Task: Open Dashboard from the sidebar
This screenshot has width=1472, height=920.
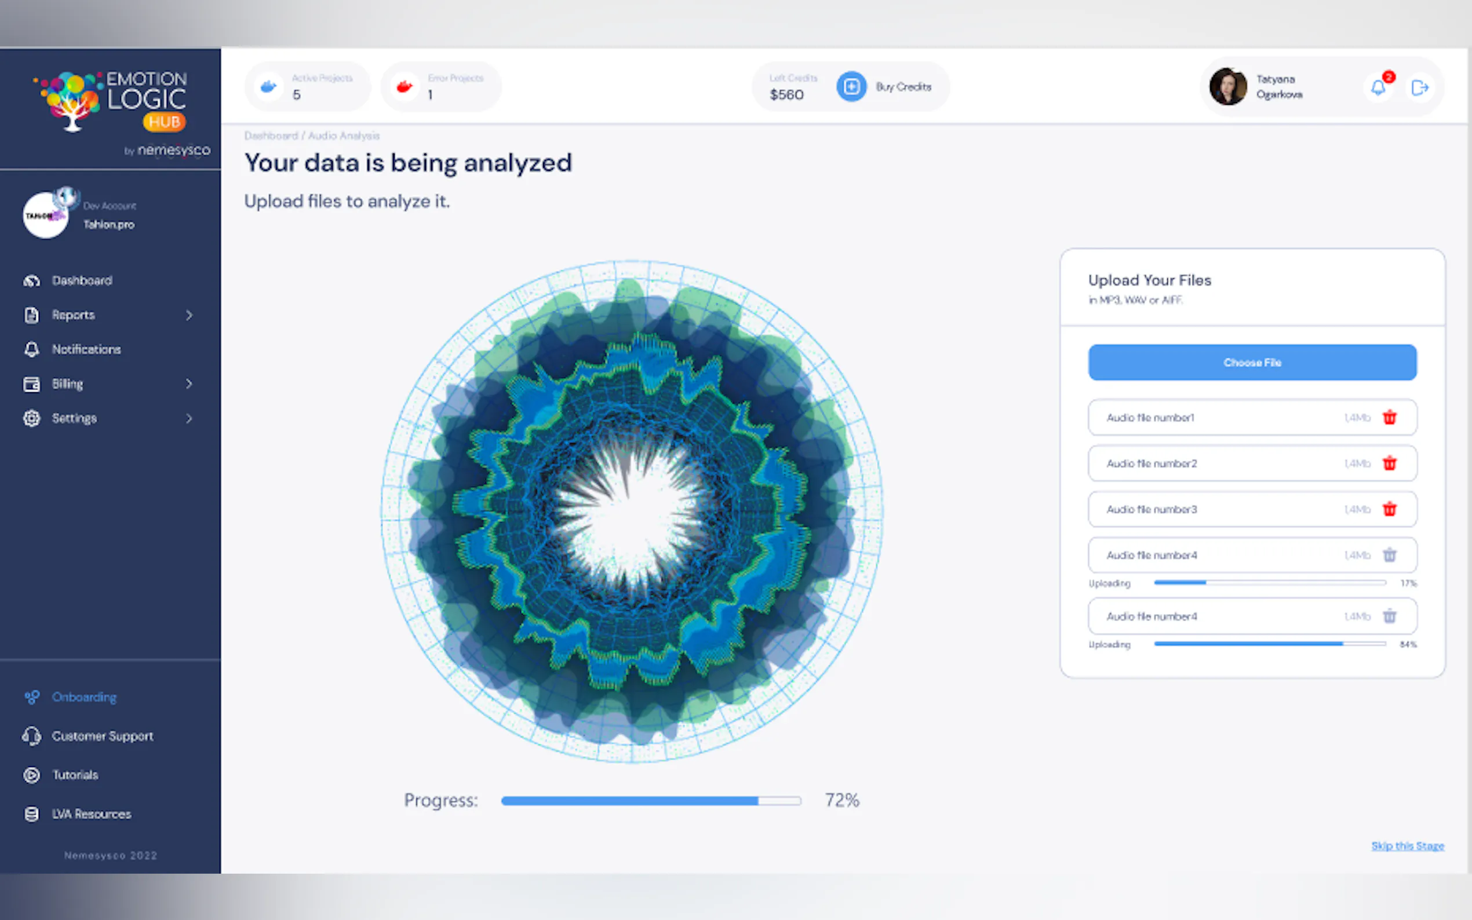Action: point(82,280)
